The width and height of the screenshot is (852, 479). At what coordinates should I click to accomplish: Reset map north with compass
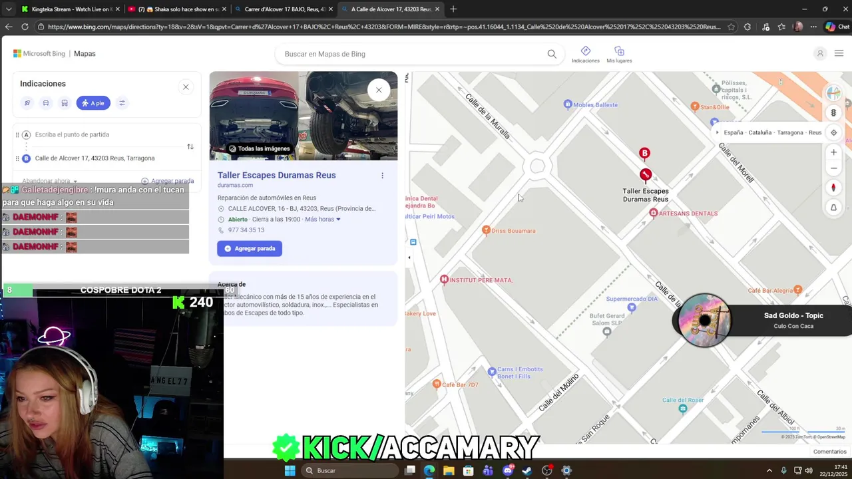click(833, 188)
